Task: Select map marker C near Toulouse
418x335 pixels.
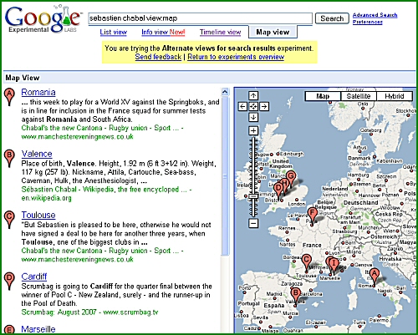Action: (306, 261)
